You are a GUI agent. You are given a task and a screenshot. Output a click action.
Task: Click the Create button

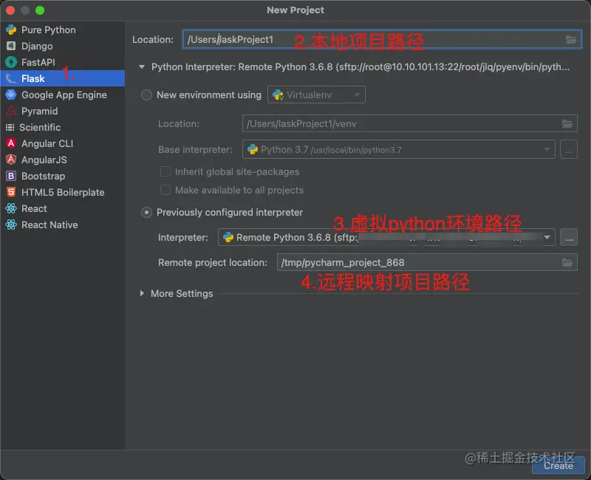(558, 466)
